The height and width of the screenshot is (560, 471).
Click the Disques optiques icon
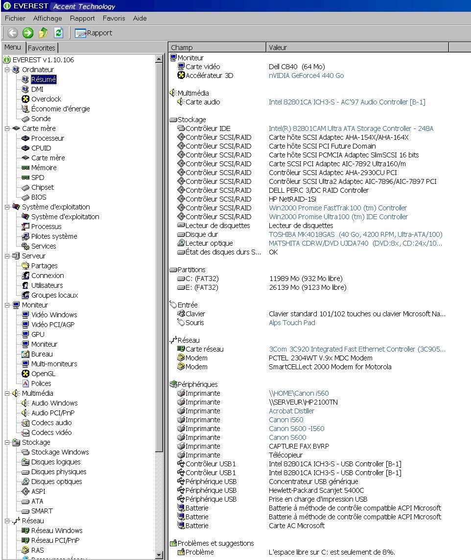click(25, 482)
